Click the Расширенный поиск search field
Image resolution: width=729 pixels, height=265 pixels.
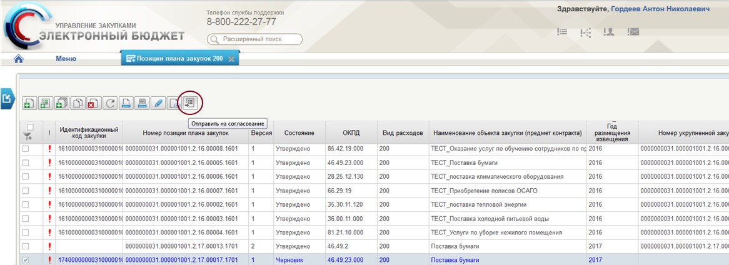254,39
